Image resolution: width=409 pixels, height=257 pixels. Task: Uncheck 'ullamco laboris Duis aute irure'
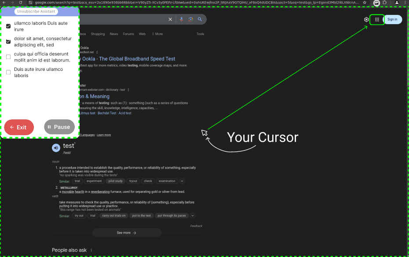click(x=8, y=26)
